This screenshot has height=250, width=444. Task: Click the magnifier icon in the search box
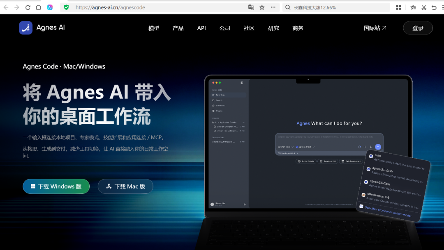pyautogui.click(x=288, y=7)
